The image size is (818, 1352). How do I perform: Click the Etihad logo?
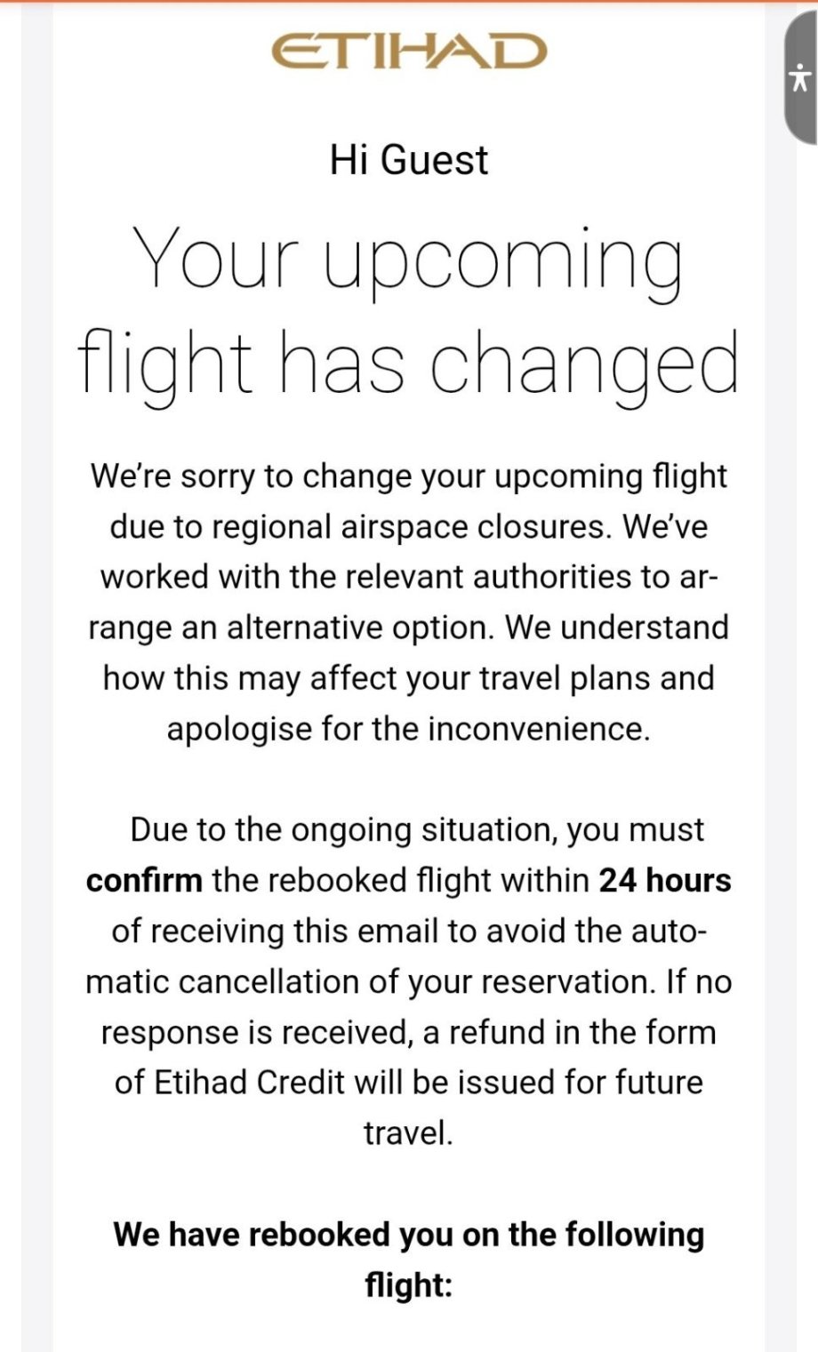(408, 52)
